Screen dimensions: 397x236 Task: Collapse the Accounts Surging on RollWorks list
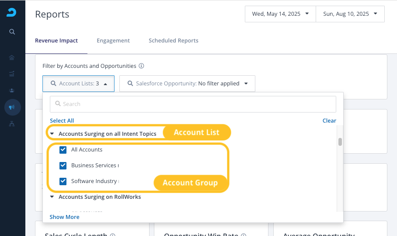pos(52,197)
